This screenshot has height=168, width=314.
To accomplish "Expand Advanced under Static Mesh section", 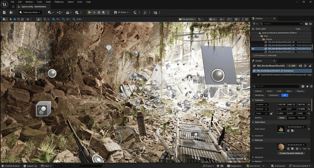I will [253, 136].
